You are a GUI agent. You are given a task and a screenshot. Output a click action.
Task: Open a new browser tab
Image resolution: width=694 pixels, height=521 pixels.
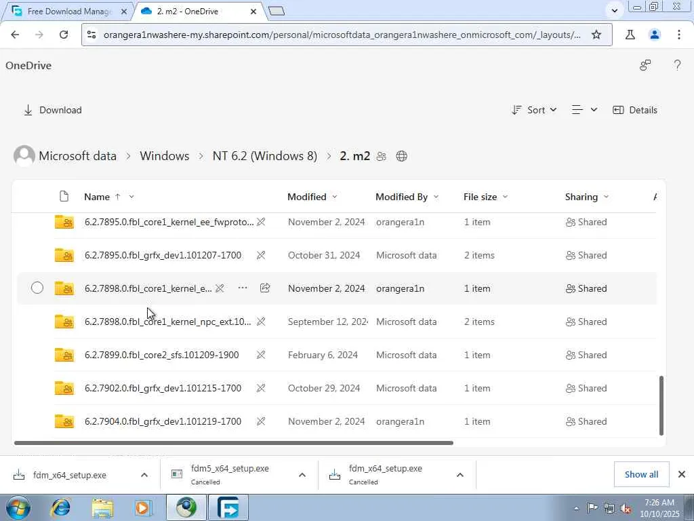coord(277,11)
